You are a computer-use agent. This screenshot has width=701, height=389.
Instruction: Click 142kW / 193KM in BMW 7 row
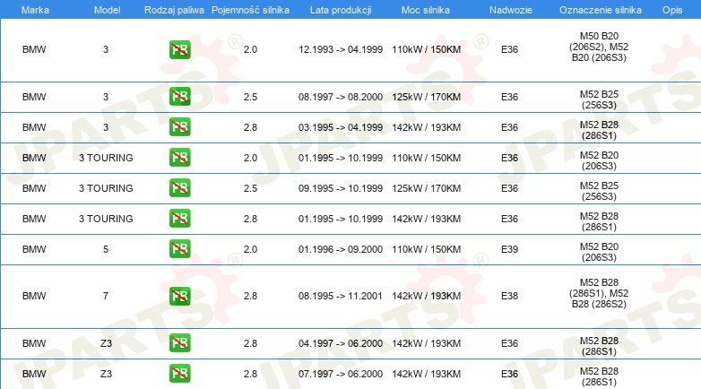click(427, 296)
